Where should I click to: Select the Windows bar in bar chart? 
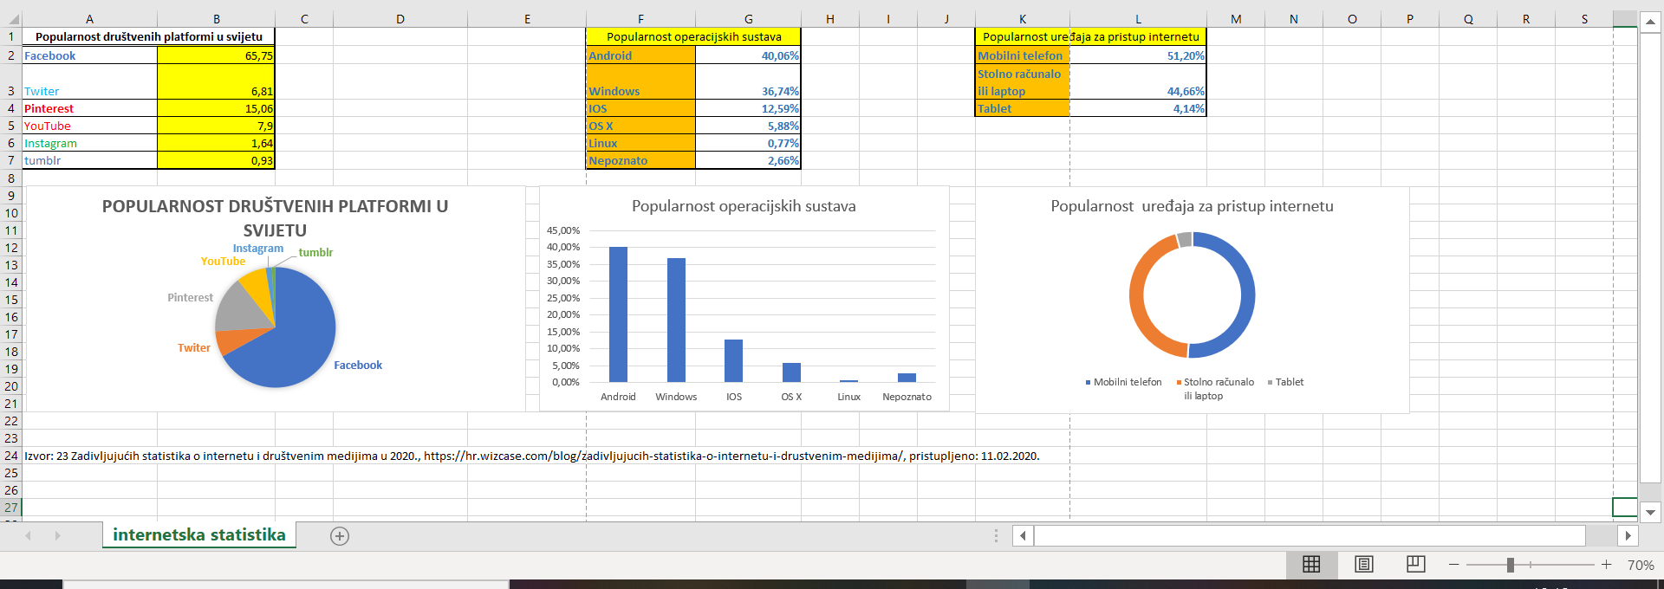point(676,320)
